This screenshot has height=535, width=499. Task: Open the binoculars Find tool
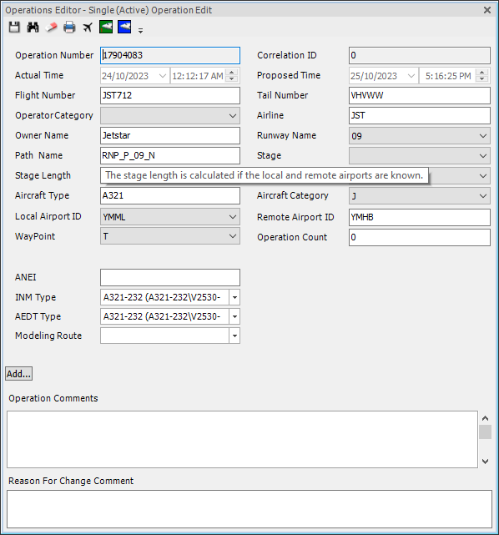(x=33, y=27)
